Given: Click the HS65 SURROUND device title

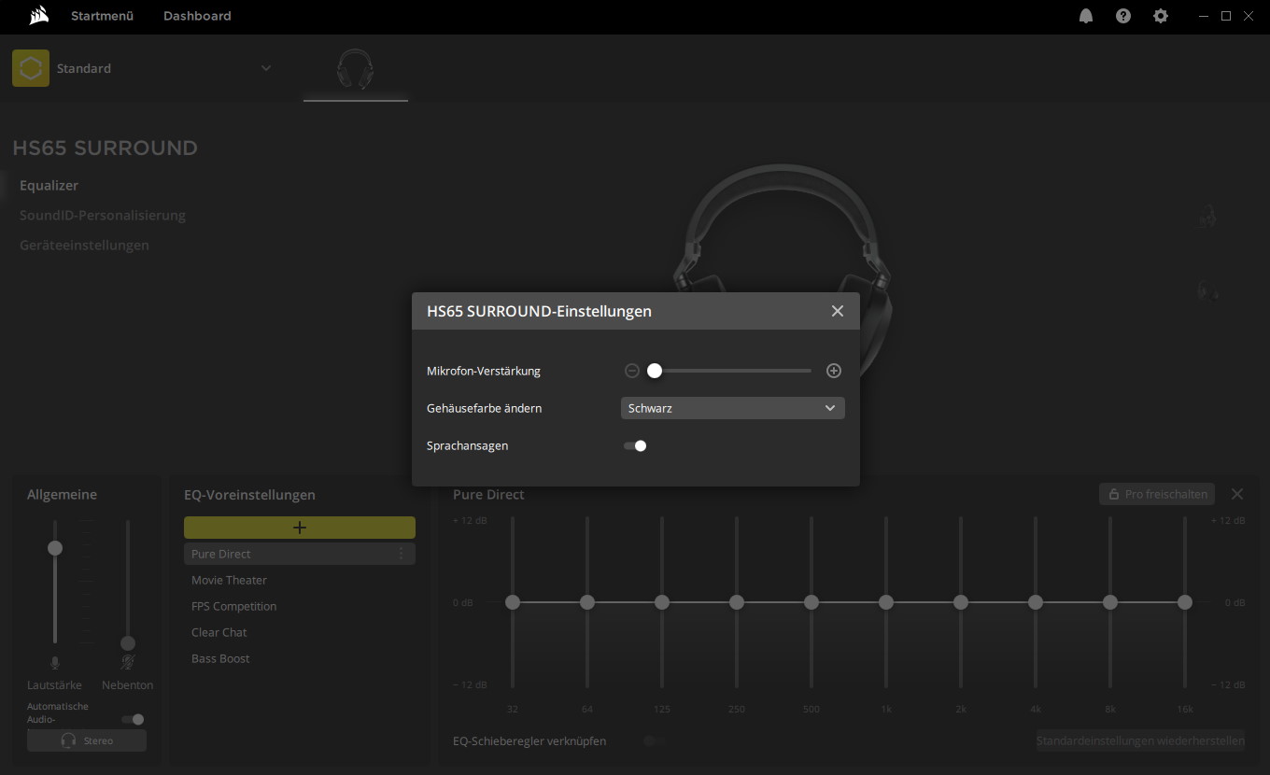Looking at the screenshot, I should pyautogui.click(x=105, y=148).
